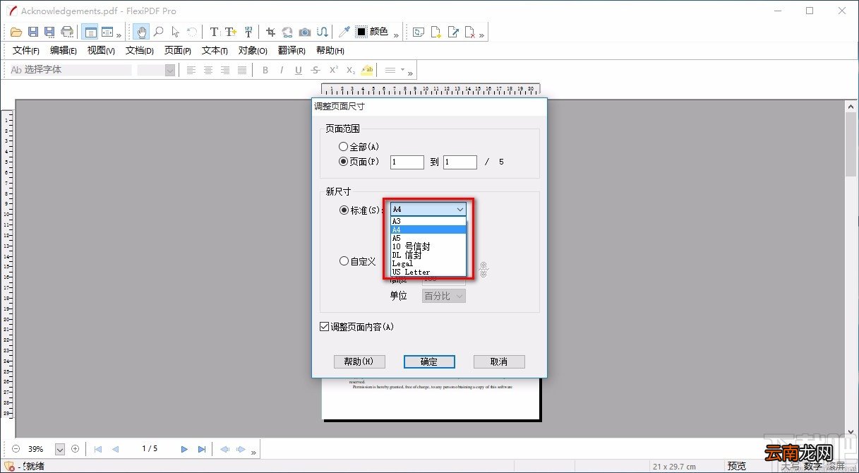Choose DL 信封 from the size list
Image resolution: width=859 pixels, height=473 pixels.
click(x=428, y=255)
